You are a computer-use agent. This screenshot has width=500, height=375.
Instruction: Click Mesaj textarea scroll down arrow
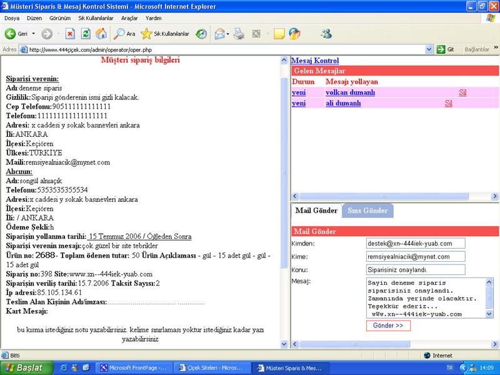[489, 314]
